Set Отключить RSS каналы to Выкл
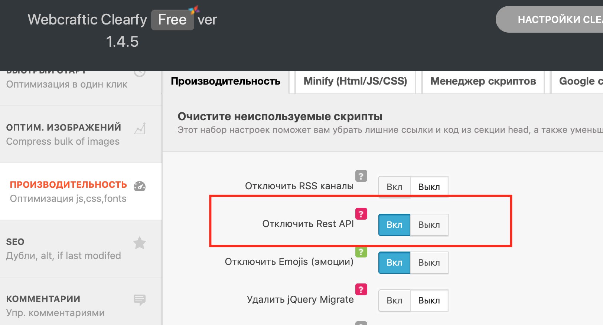603x325 pixels. coord(429,187)
